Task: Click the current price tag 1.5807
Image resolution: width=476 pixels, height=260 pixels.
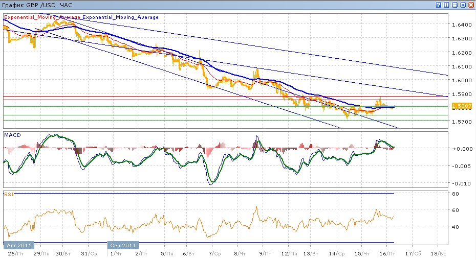Action: click(462, 106)
